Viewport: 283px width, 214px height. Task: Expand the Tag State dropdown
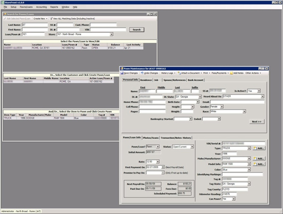click(x=249, y=184)
